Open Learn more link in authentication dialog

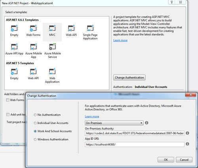92,116
